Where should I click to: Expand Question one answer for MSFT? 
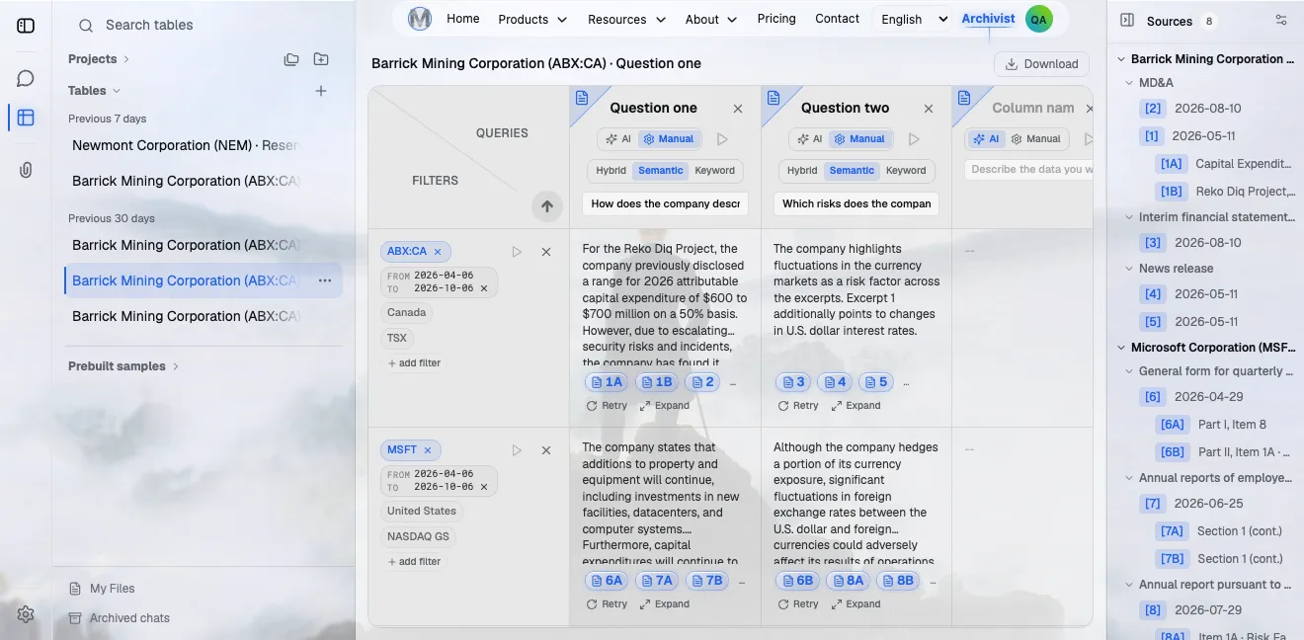click(x=664, y=604)
